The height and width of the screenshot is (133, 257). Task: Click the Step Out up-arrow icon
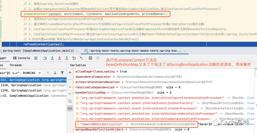[67, 58]
